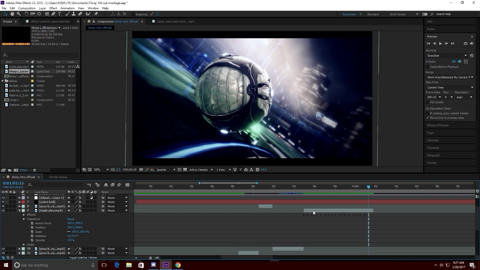Select Rocket ...1.mp4 in Project panel
Viewport: 480px width, 270px height.
pos(19,86)
